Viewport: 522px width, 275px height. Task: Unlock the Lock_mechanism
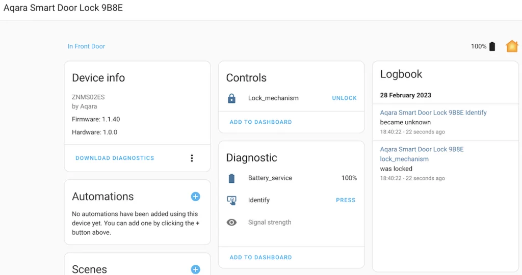coord(344,98)
